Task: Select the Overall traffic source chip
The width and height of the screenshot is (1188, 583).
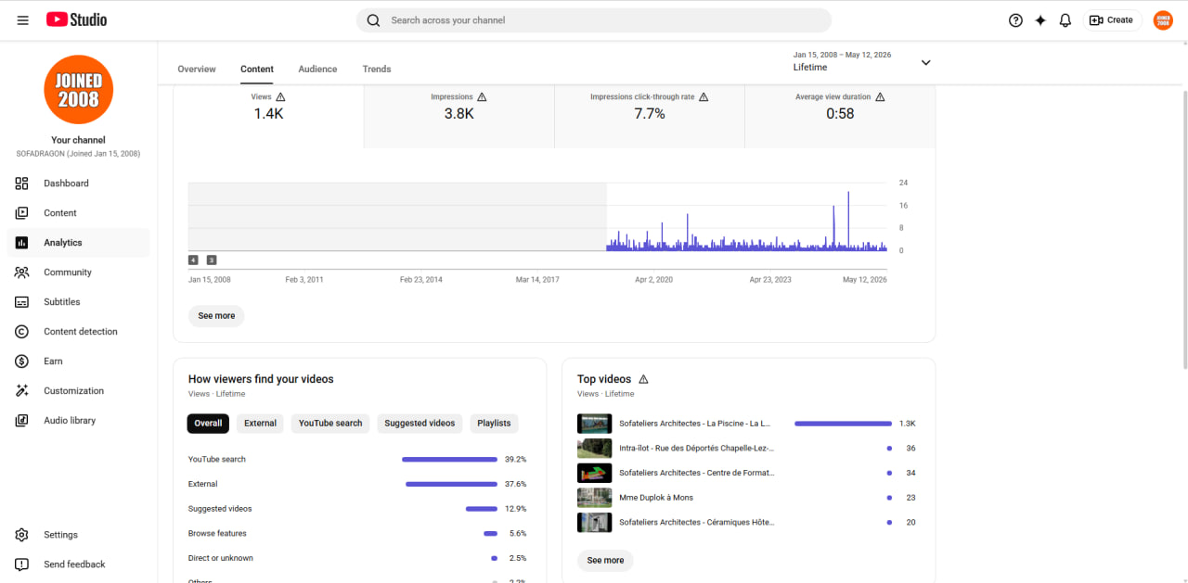Action: pyautogui.click(x=208, y=424)
